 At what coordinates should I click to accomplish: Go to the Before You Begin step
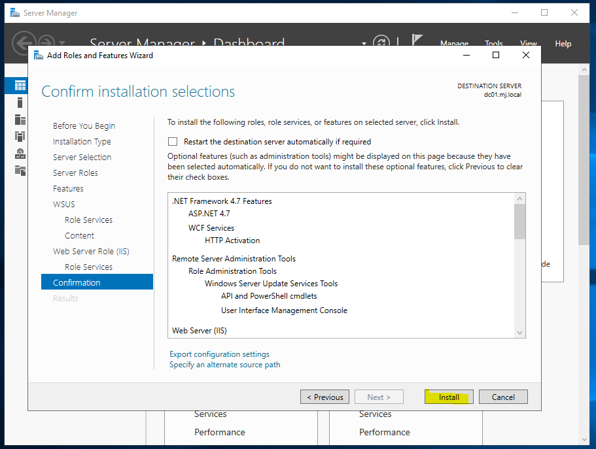[x=84, y=125]
